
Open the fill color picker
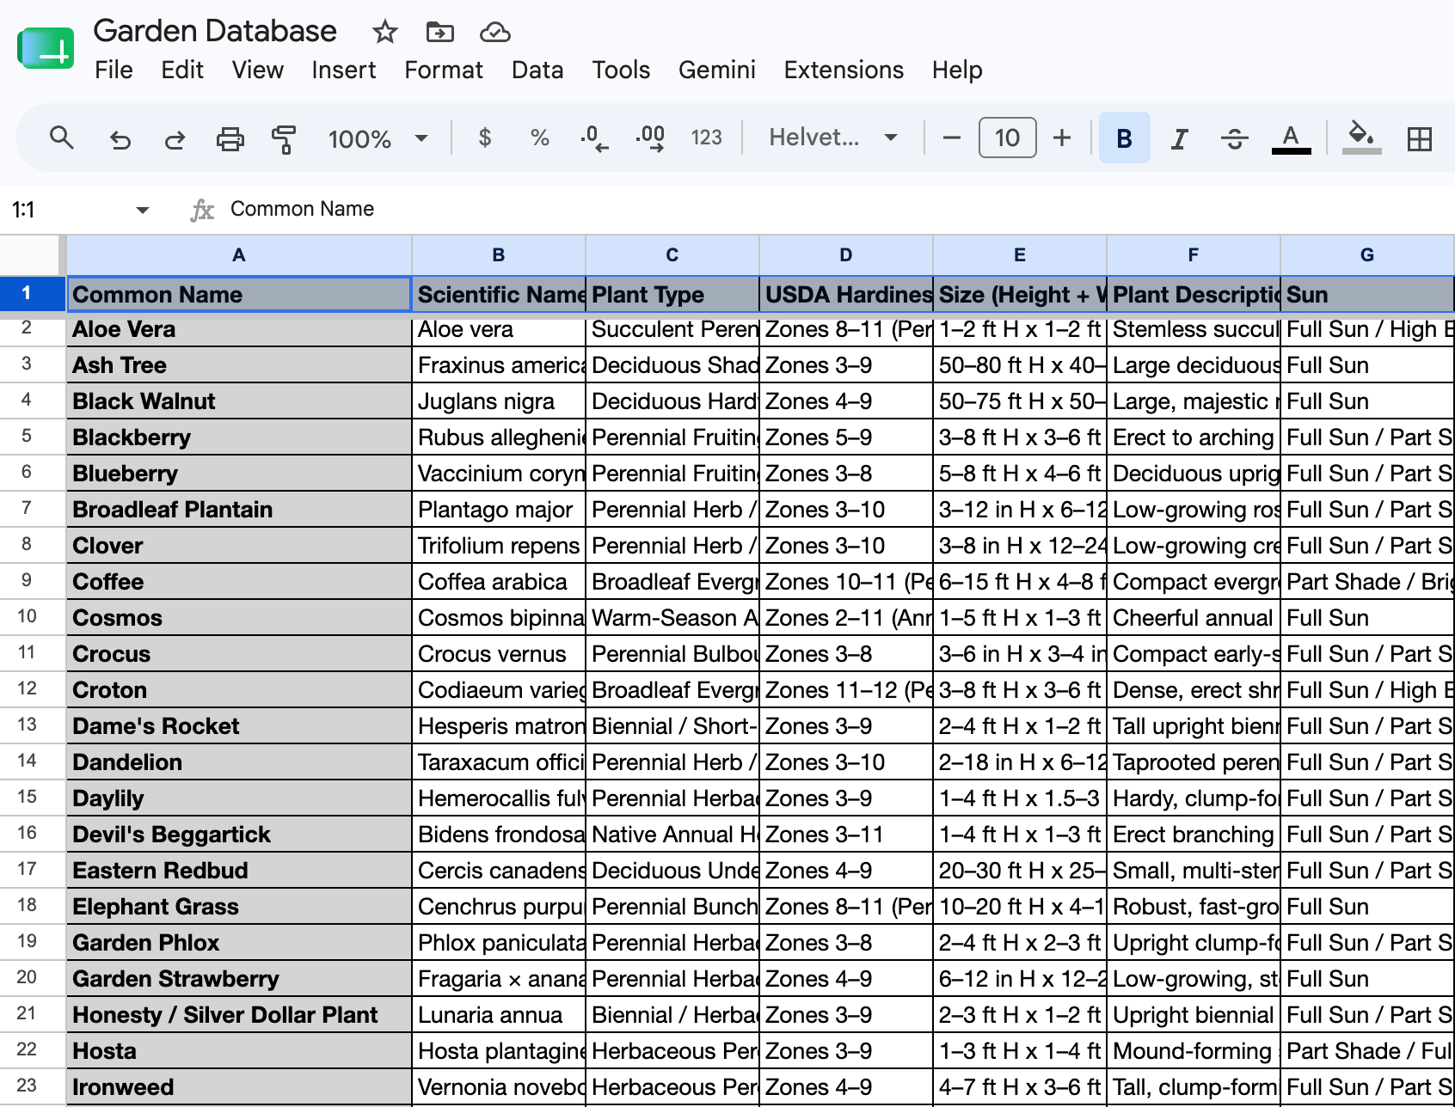click(1361, 138)
